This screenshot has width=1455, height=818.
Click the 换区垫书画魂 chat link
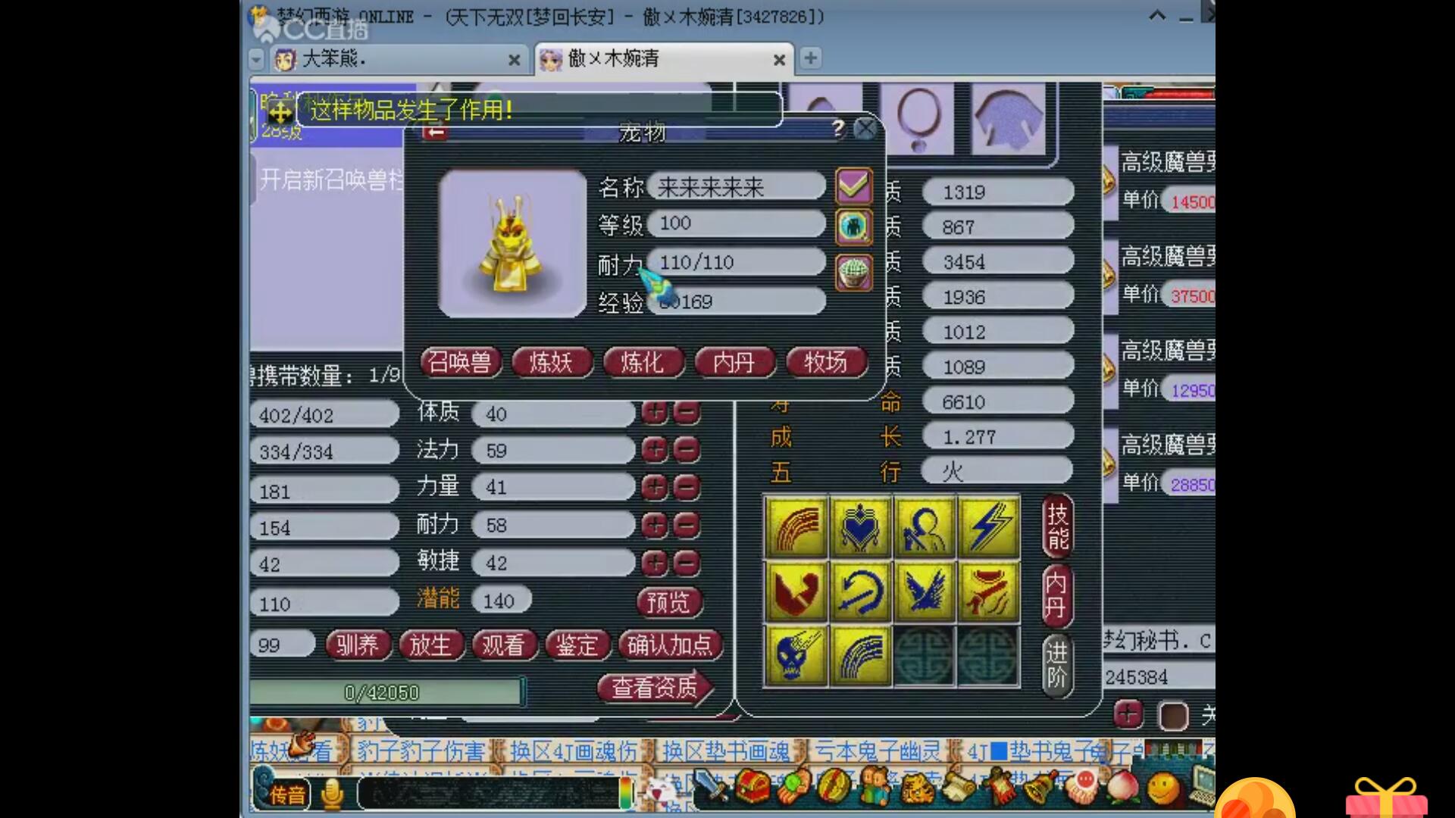(726, 751)
